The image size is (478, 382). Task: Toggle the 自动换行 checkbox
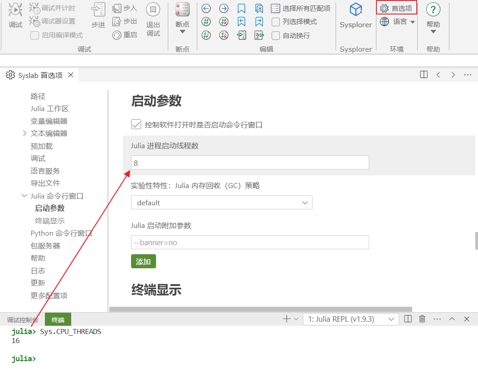276,35
